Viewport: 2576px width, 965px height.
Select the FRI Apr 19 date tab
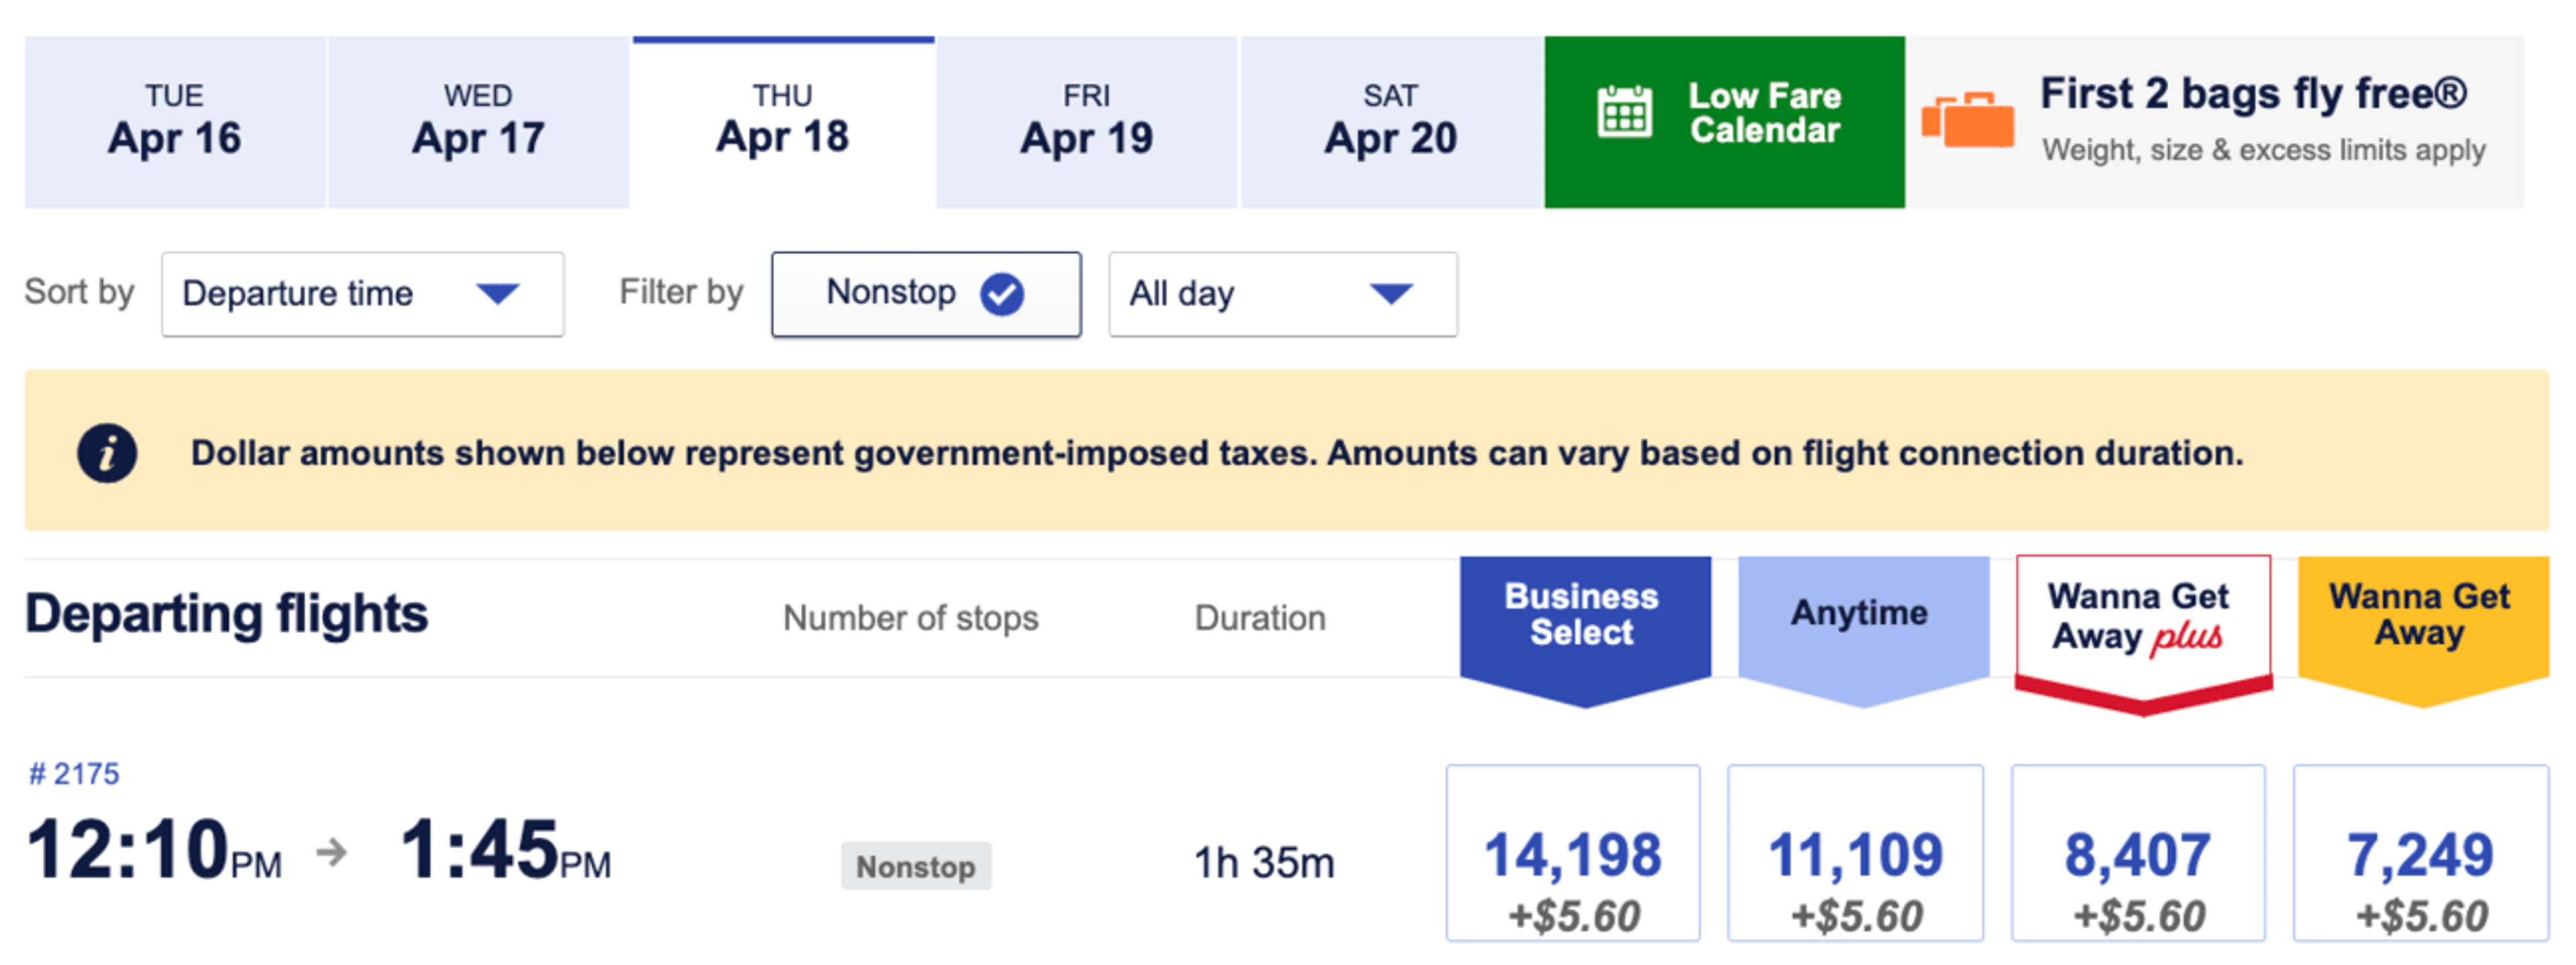pyautogui.click(x=1087, y=122)
